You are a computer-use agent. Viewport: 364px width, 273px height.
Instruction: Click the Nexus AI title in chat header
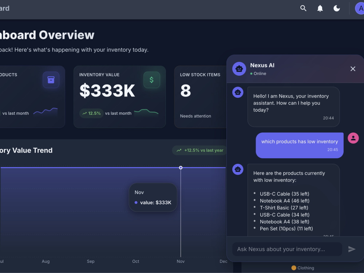262,66
